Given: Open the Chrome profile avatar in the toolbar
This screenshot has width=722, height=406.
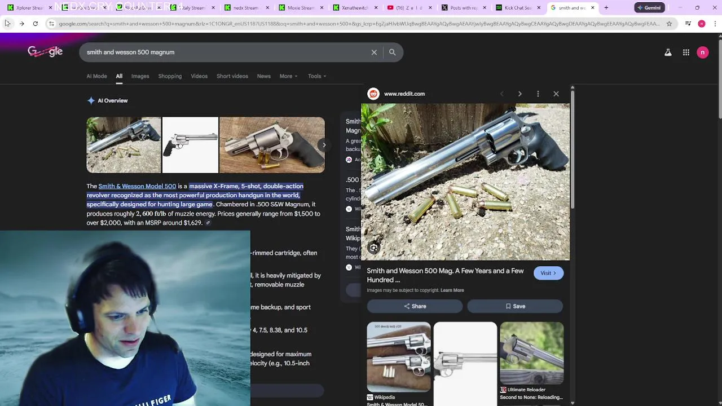Looking at the screenshot, I should pyautogui.click(x=701, y=24).
